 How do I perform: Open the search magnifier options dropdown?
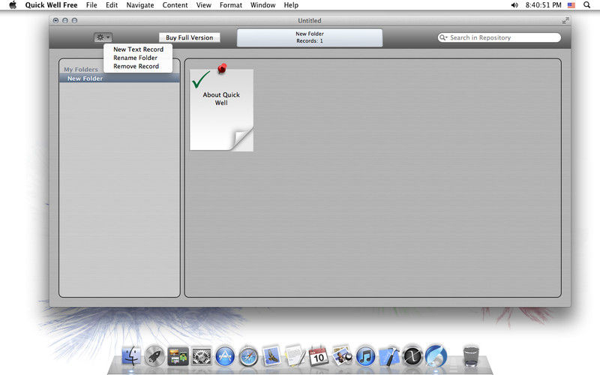[x=443, y=37]
